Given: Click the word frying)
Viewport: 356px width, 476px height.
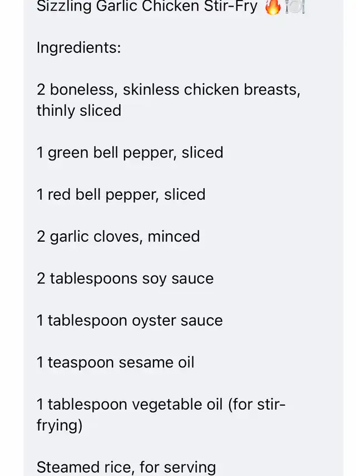Looking at the screenshot, I should tap(60, 425).
